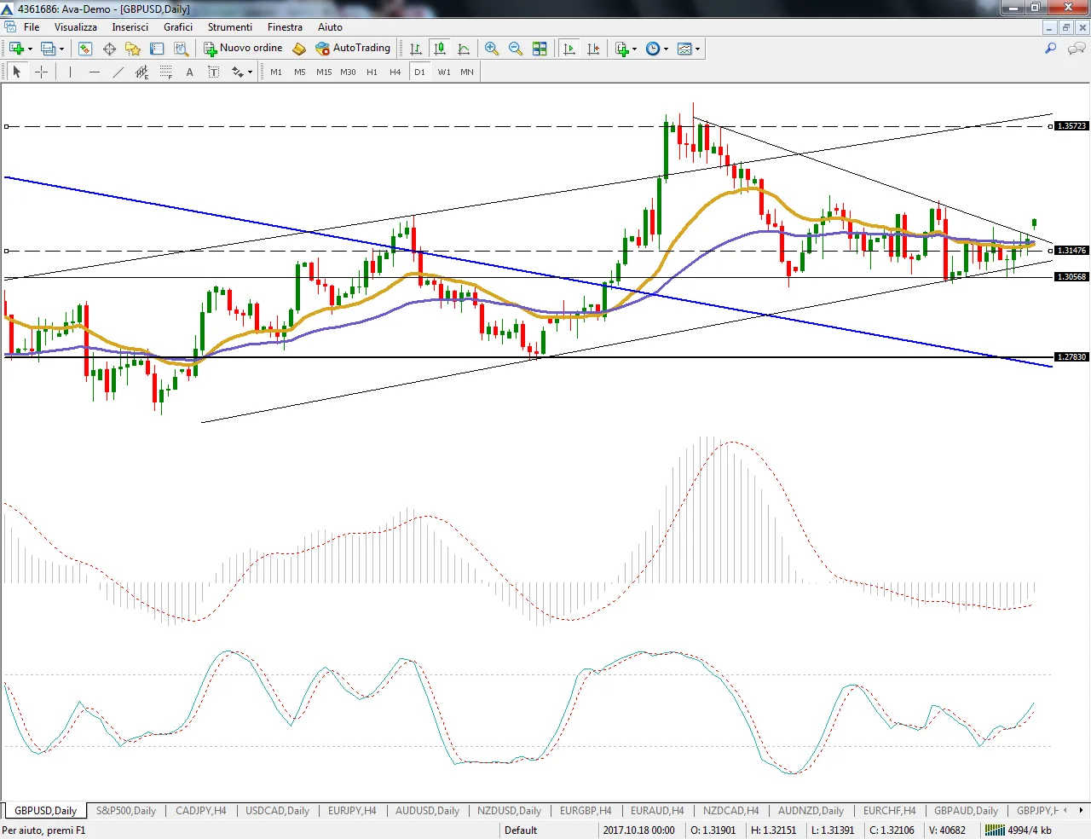Open the Navigator panel star-folder icon
This screenshot has width=1091, height=839.
click(x=133, y=49)
